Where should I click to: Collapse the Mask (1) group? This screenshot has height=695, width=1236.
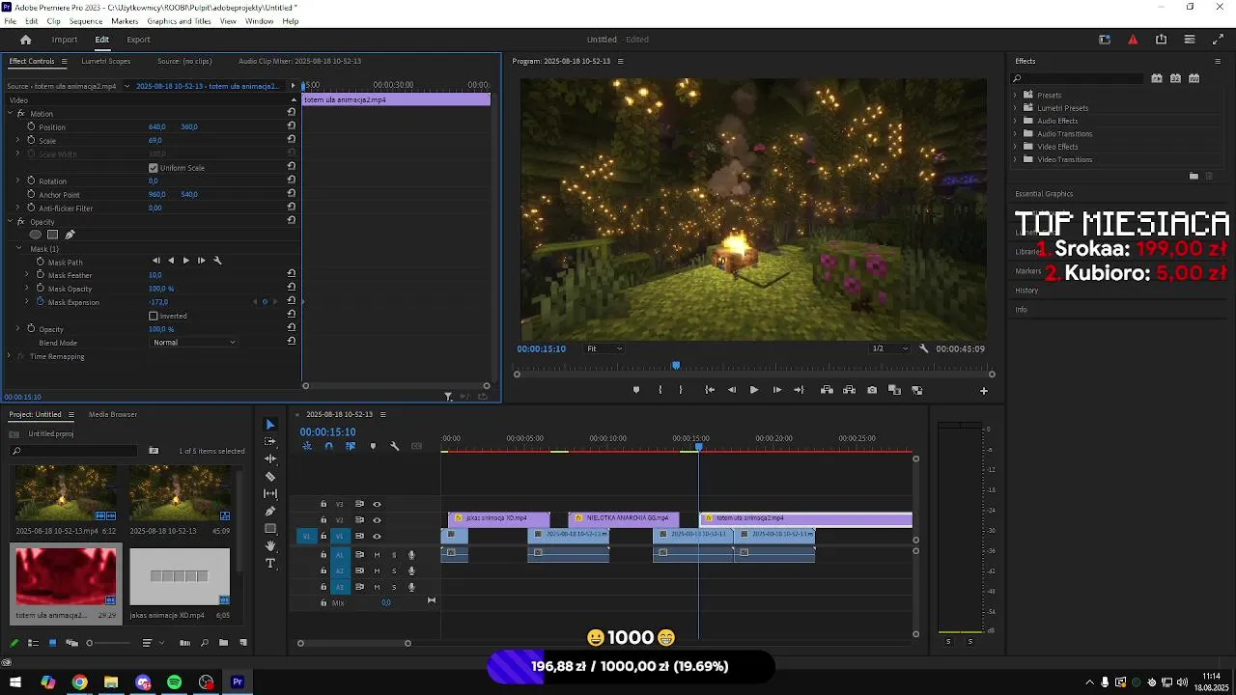(18, 248)
